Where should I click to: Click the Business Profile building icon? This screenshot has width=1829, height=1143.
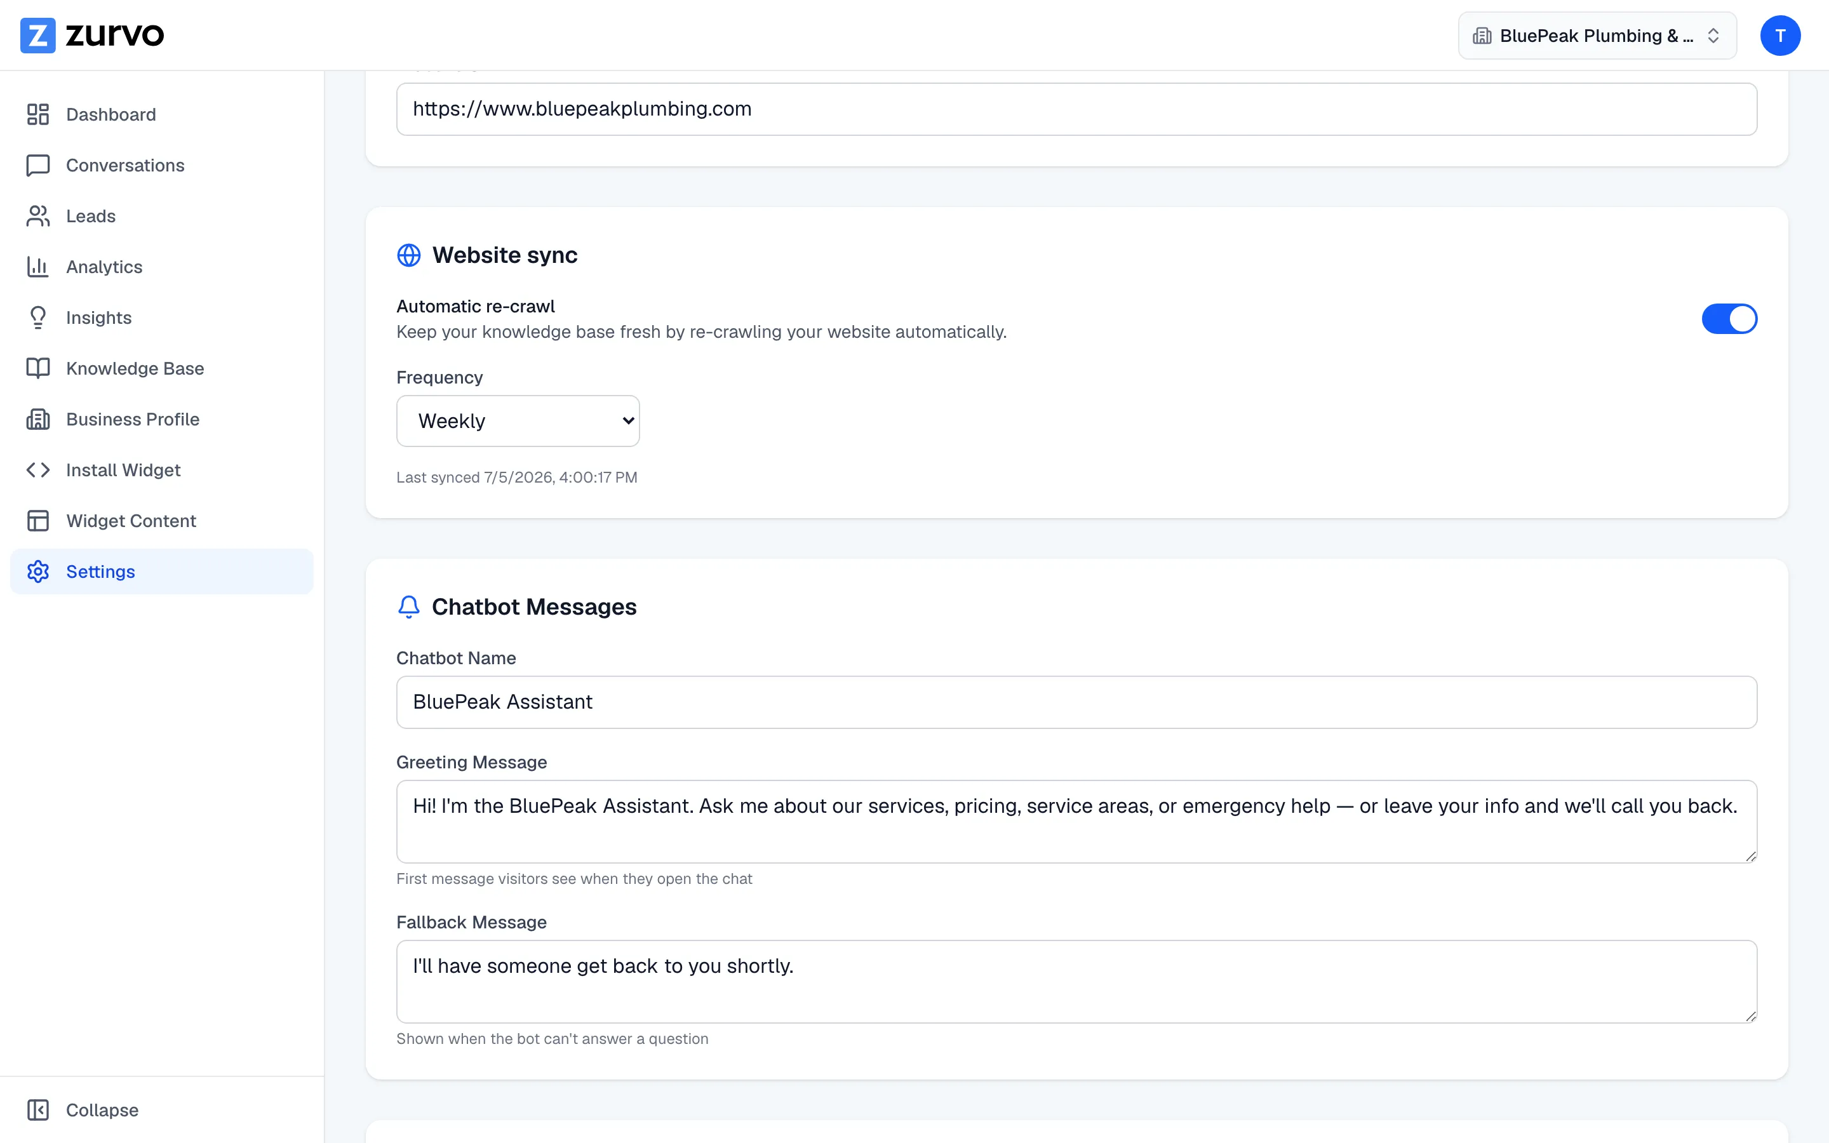coord(38,420)
